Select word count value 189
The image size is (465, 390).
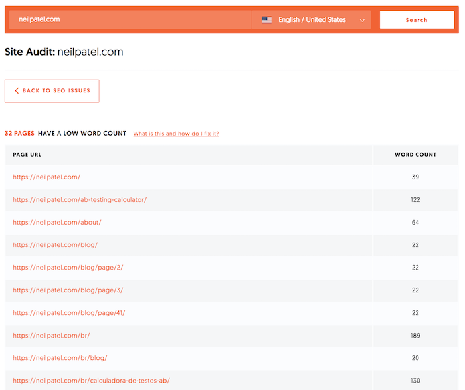[x=415, y=335]
